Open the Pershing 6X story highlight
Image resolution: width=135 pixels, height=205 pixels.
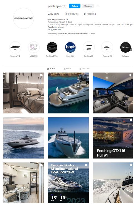click(89, 47)
